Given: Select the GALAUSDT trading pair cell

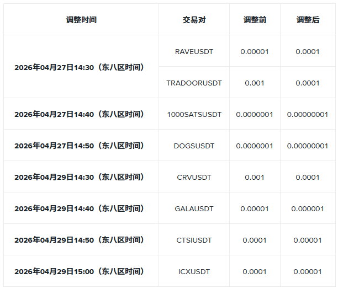Looking at the screenshot, I should click(x=194, y=208).
